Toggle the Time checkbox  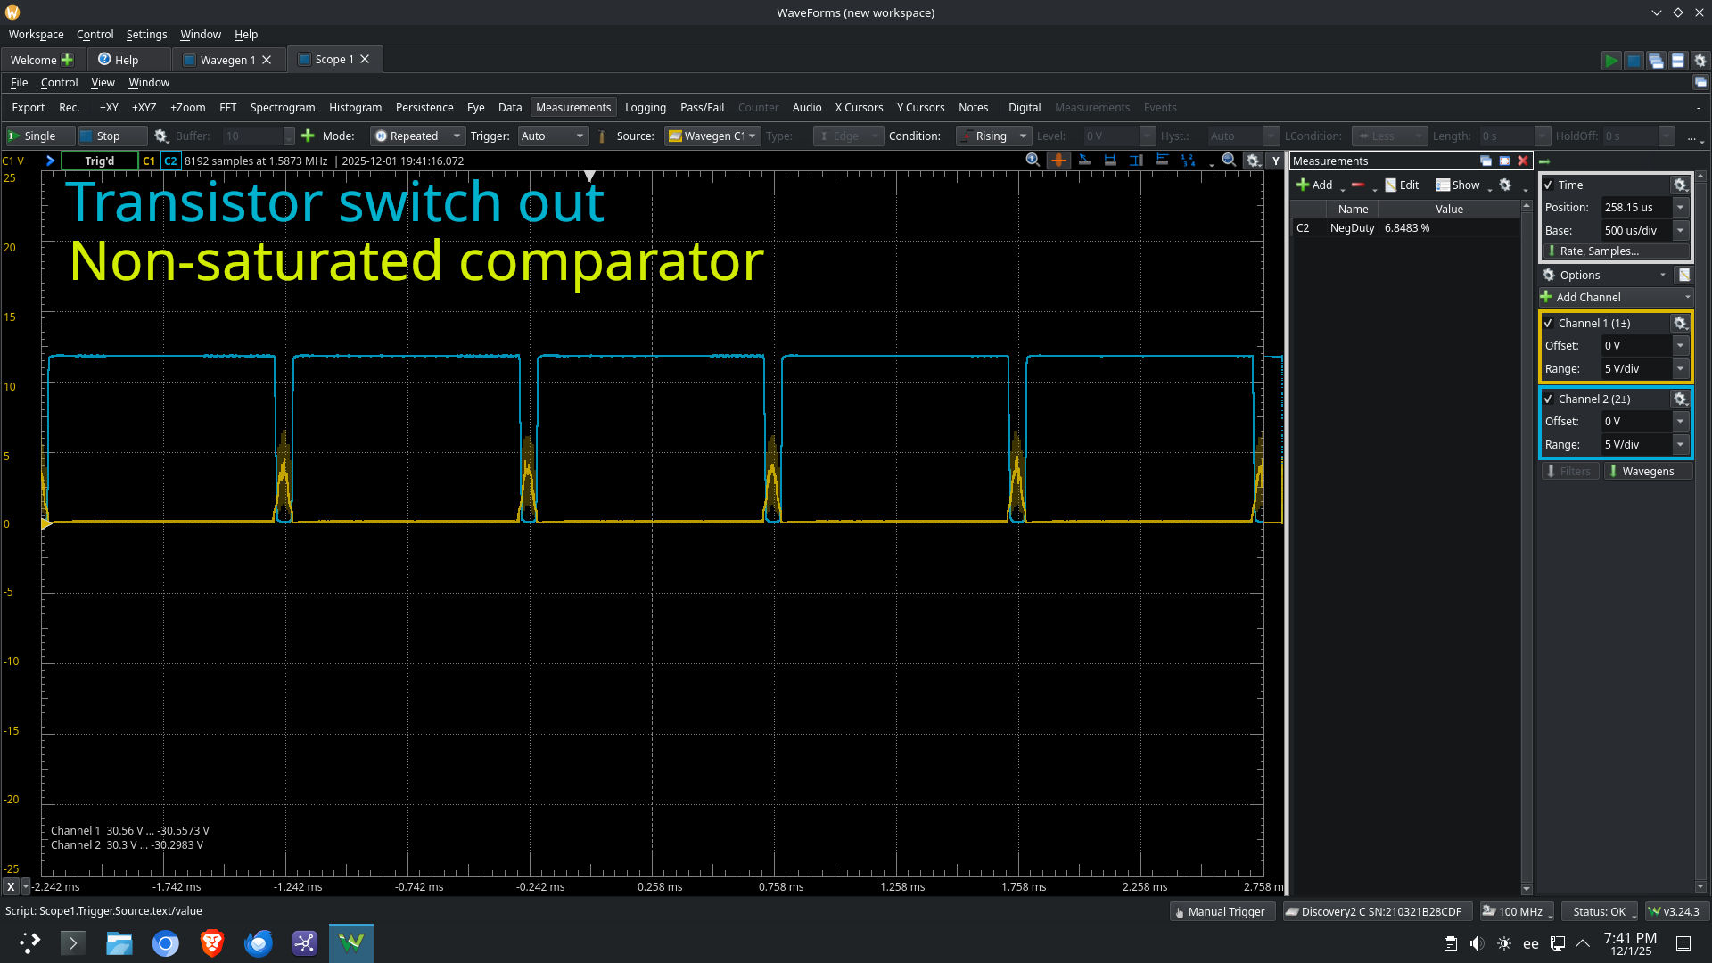coord(1548,185)
